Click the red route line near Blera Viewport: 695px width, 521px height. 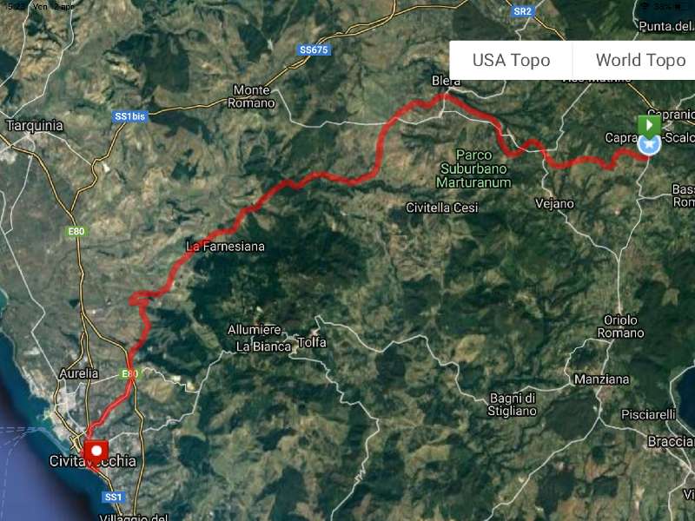(x=445, y=97)
